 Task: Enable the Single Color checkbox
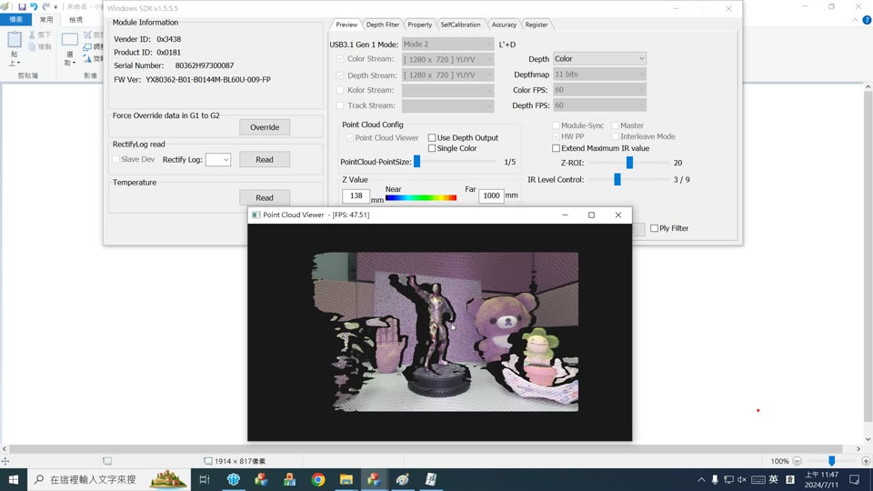click(432, 148)
